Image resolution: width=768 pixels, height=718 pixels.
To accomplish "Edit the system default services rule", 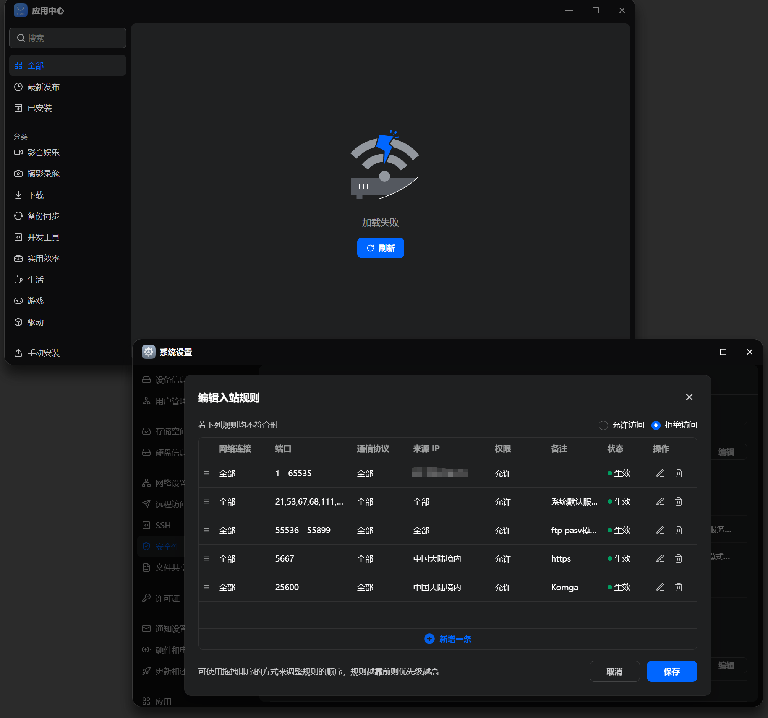I will coord(660,502).
